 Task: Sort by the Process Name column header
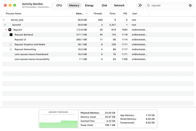click(14, 14)
